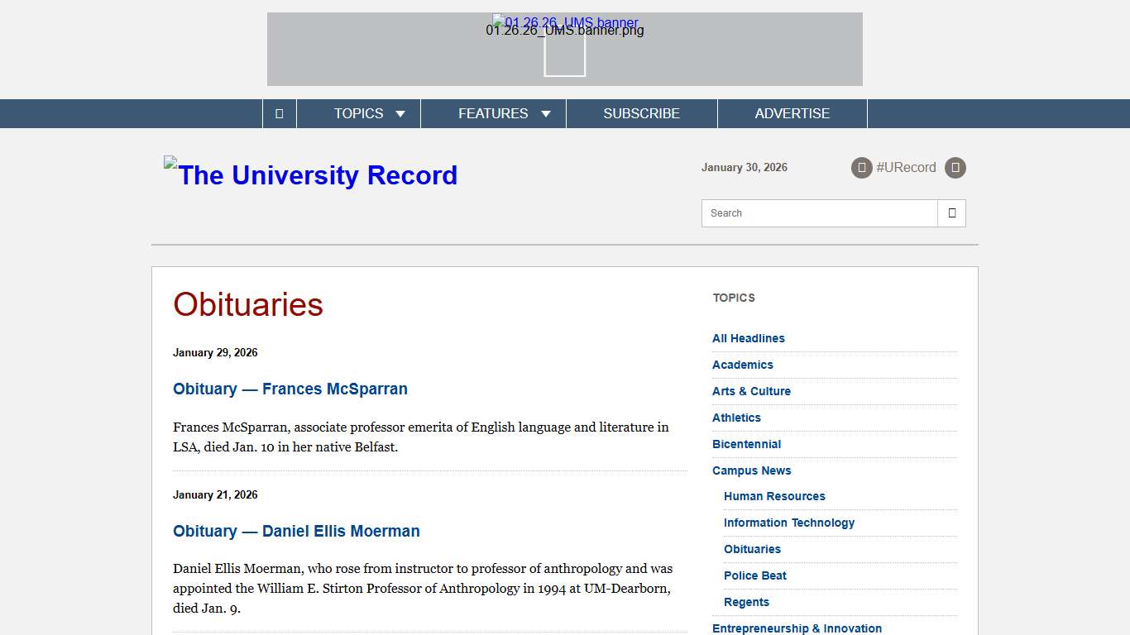The height and width of the screenshot is (635, 1130).
Task: Open the Daniel Ellis Moerman obituary
Action: [x=296, y=531]
